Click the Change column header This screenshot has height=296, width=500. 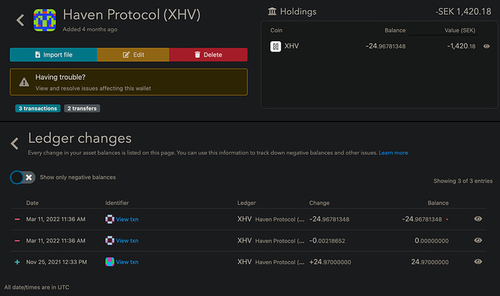[319, 203]
